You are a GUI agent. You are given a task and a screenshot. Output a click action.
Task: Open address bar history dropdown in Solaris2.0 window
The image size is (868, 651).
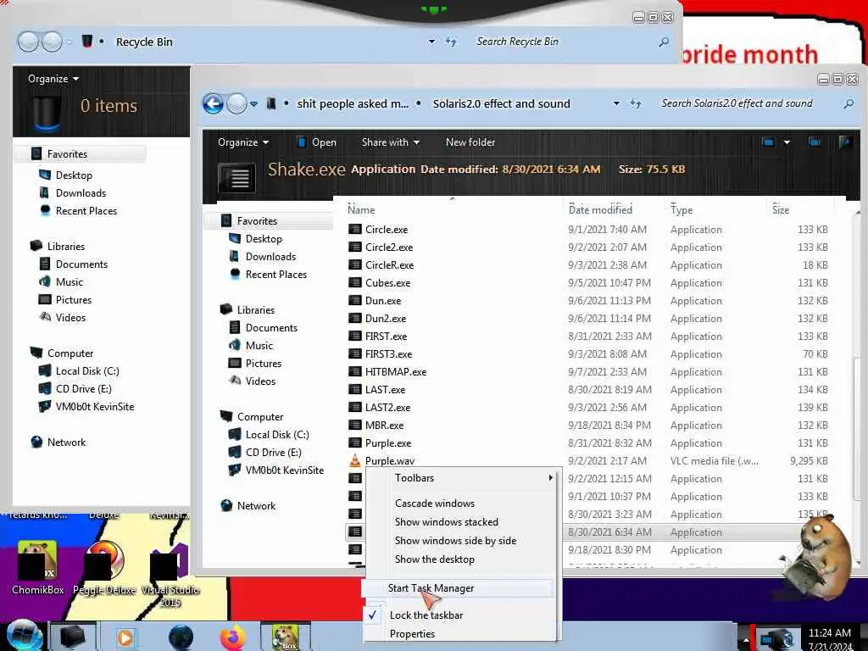[616, 103]
